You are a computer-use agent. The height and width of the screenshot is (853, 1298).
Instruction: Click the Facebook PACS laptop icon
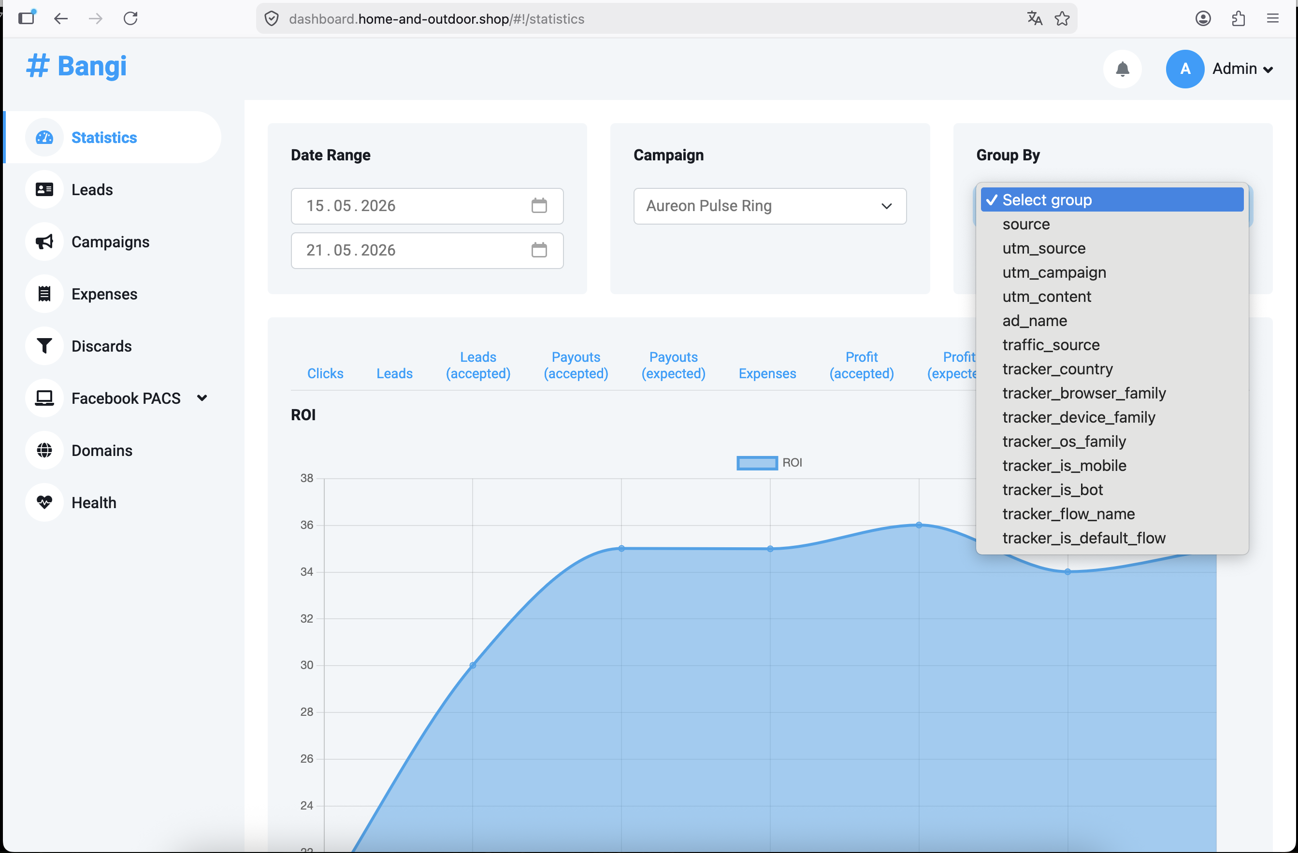[x=44, y=398]
